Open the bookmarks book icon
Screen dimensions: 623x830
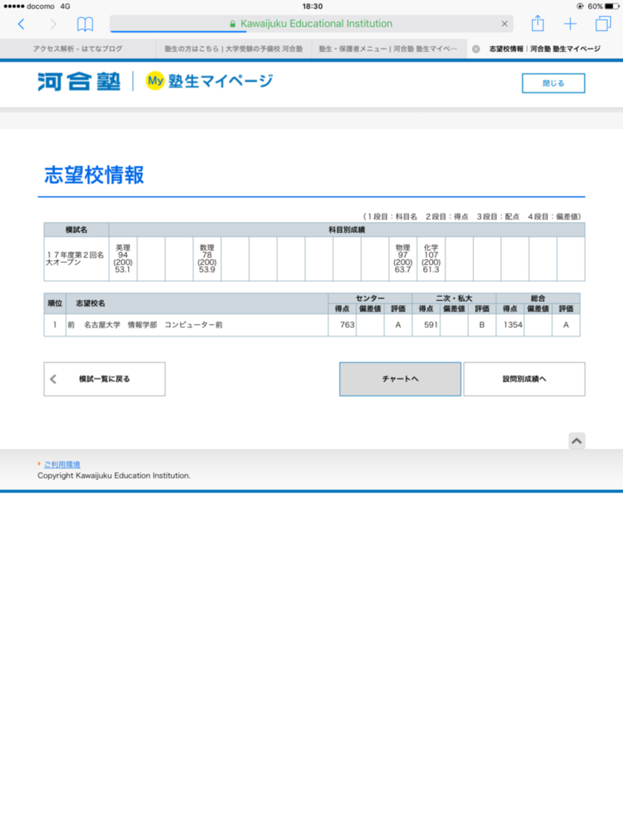pos(85,24)
